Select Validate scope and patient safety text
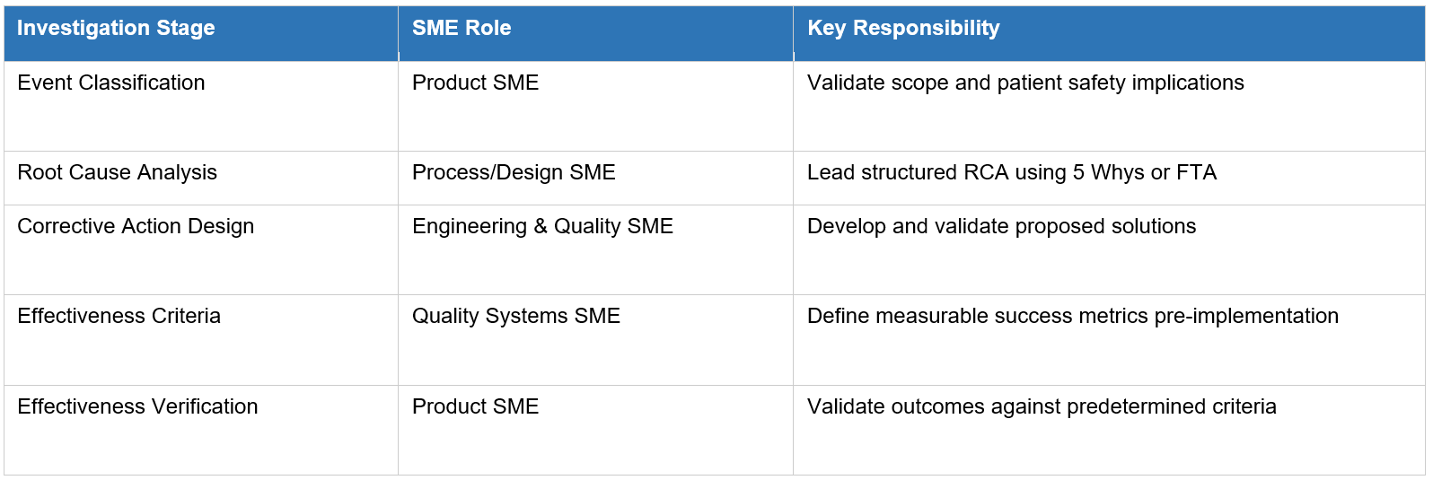Image resolution: width=1433 pixels, height=480 pixels. click(x=1025, y=83)
